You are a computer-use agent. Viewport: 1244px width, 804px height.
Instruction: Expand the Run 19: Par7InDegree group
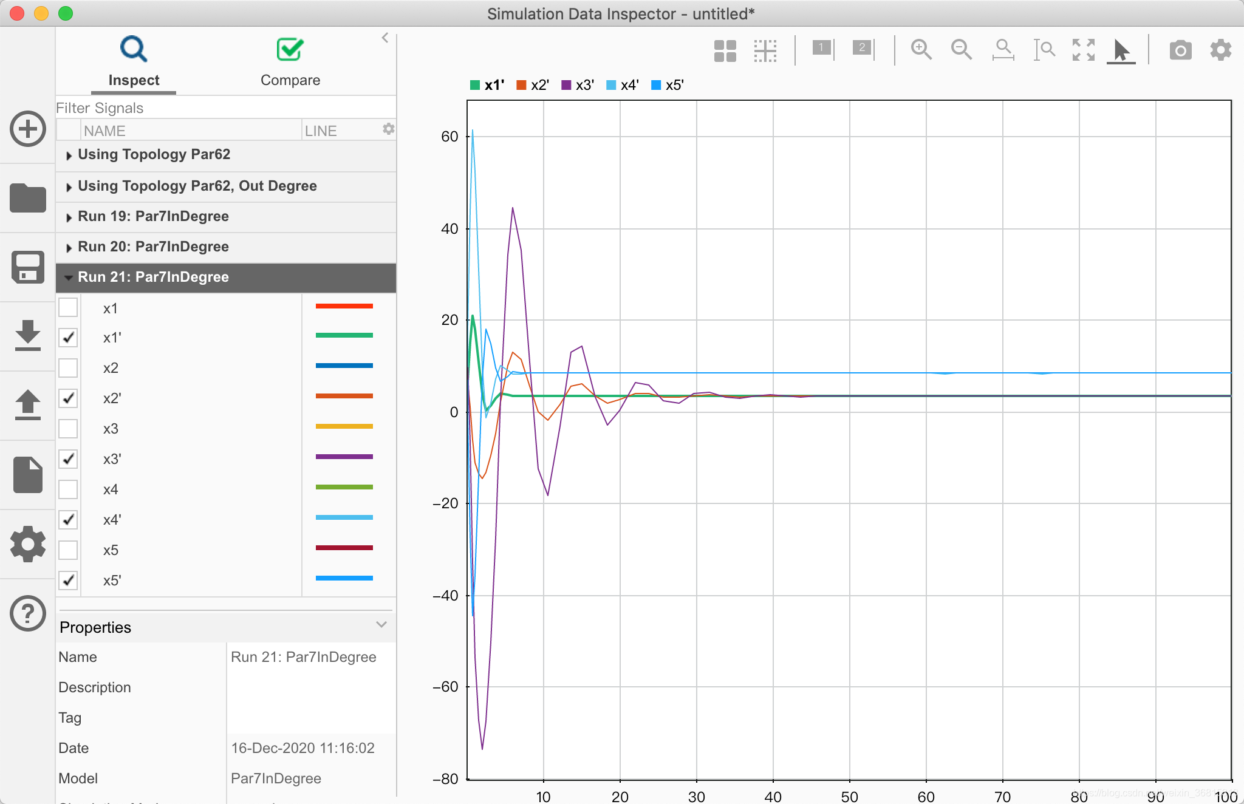(69, 217)
